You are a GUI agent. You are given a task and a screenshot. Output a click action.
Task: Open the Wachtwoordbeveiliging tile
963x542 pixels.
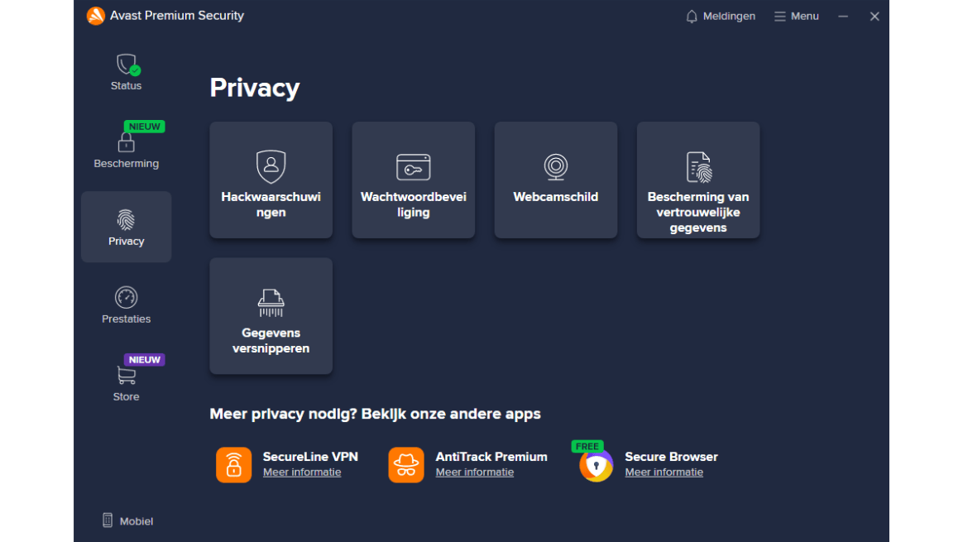coord(413,180)
